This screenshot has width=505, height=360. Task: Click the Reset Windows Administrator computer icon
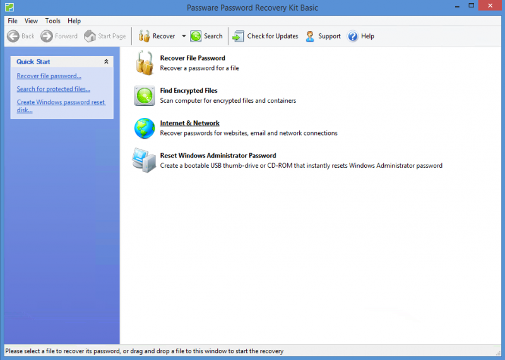144,160
